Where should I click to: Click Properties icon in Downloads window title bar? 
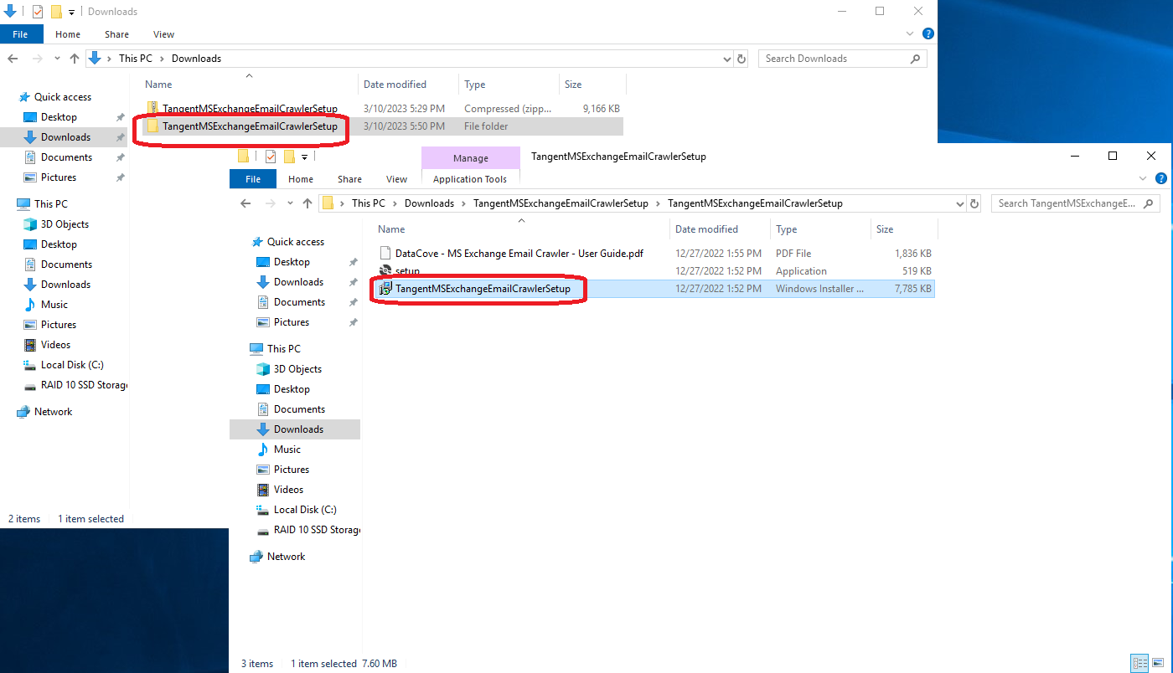pyautogui.click(x=38, y=12)
